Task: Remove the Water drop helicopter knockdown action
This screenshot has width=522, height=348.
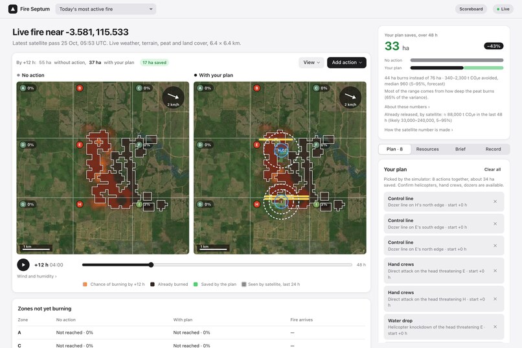Action: 495,327
